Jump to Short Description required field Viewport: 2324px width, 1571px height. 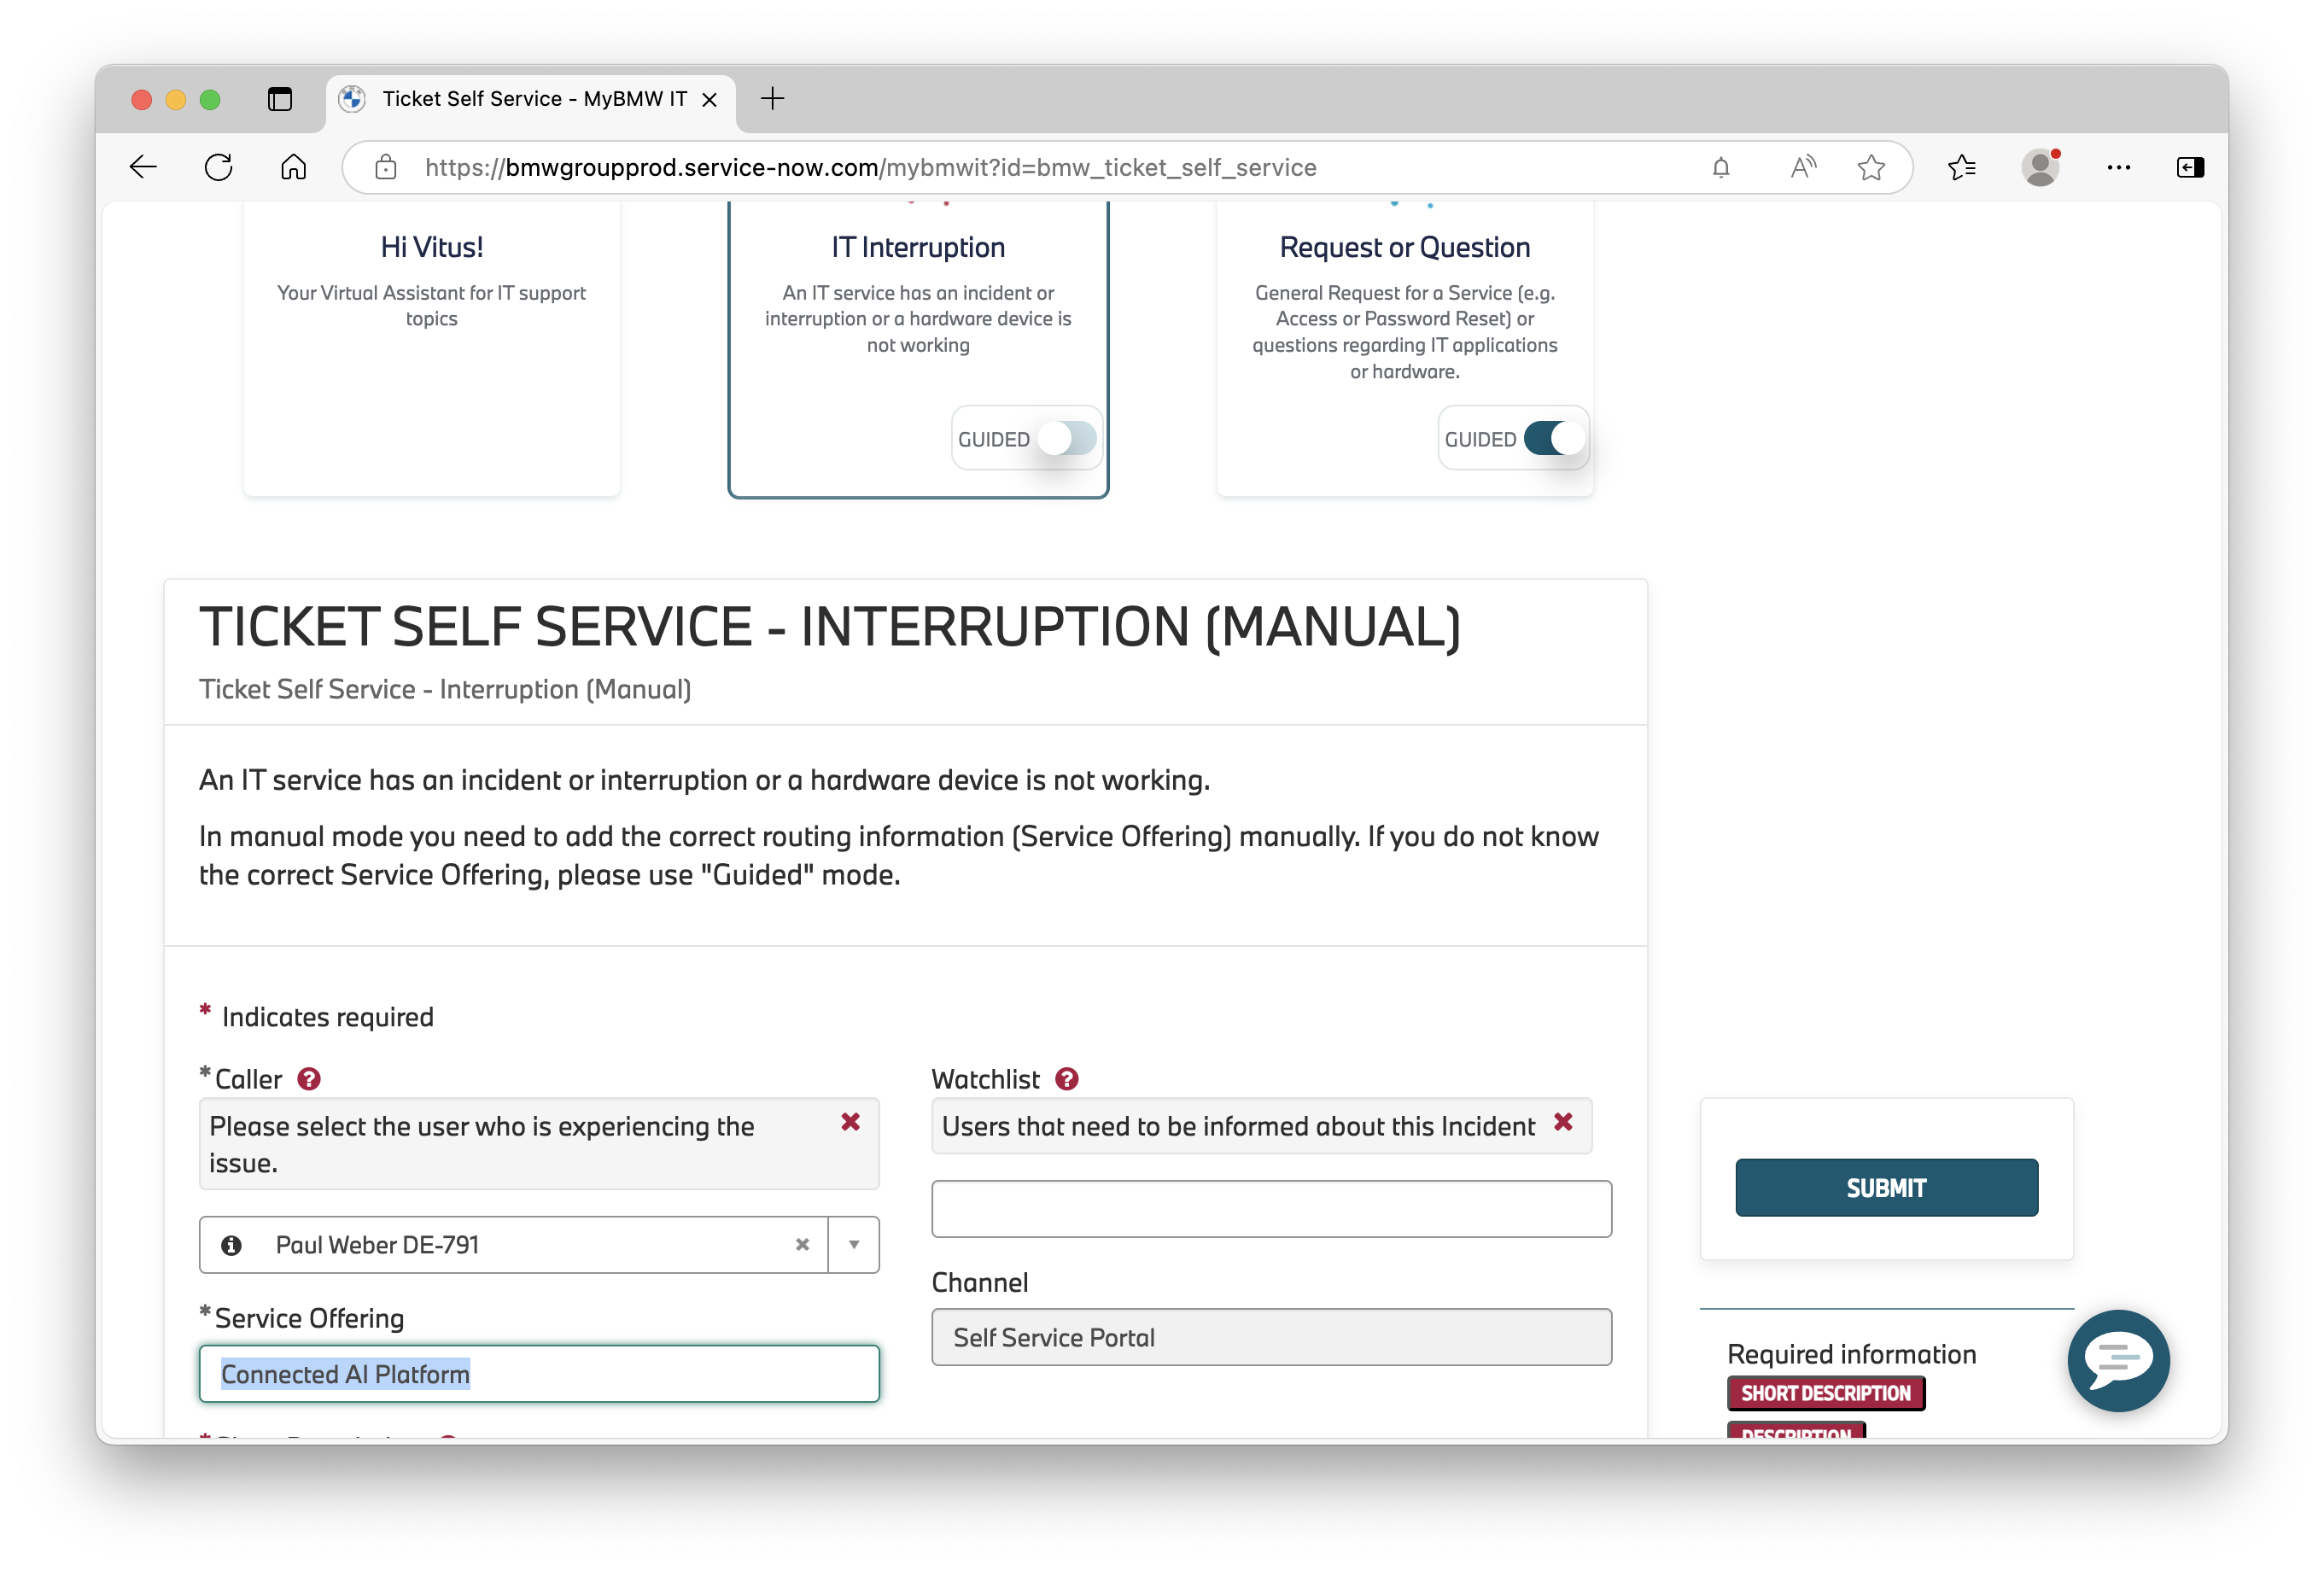1825,1393
